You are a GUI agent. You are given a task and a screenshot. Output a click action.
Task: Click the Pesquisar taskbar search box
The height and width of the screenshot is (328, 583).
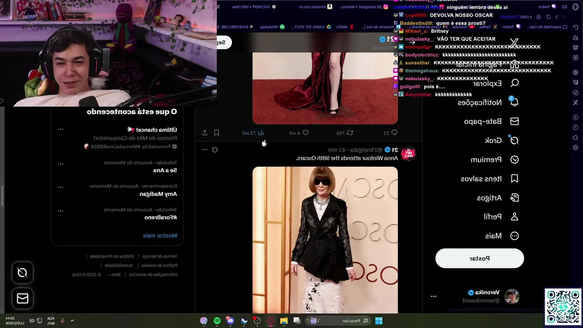338,321
